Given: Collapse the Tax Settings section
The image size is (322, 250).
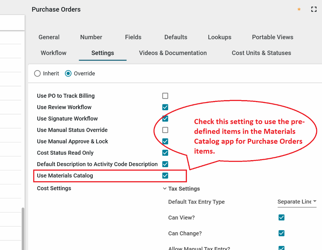Looking at the screenshot, I should pos(165,189).
